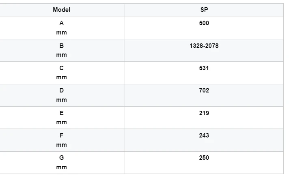Click the mm unit under G

pos(61,167)
